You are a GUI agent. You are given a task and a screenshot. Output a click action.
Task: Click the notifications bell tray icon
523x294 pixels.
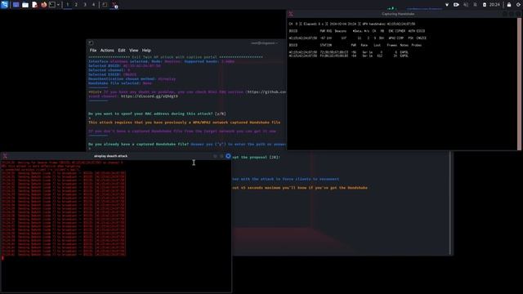pos(476,5)
